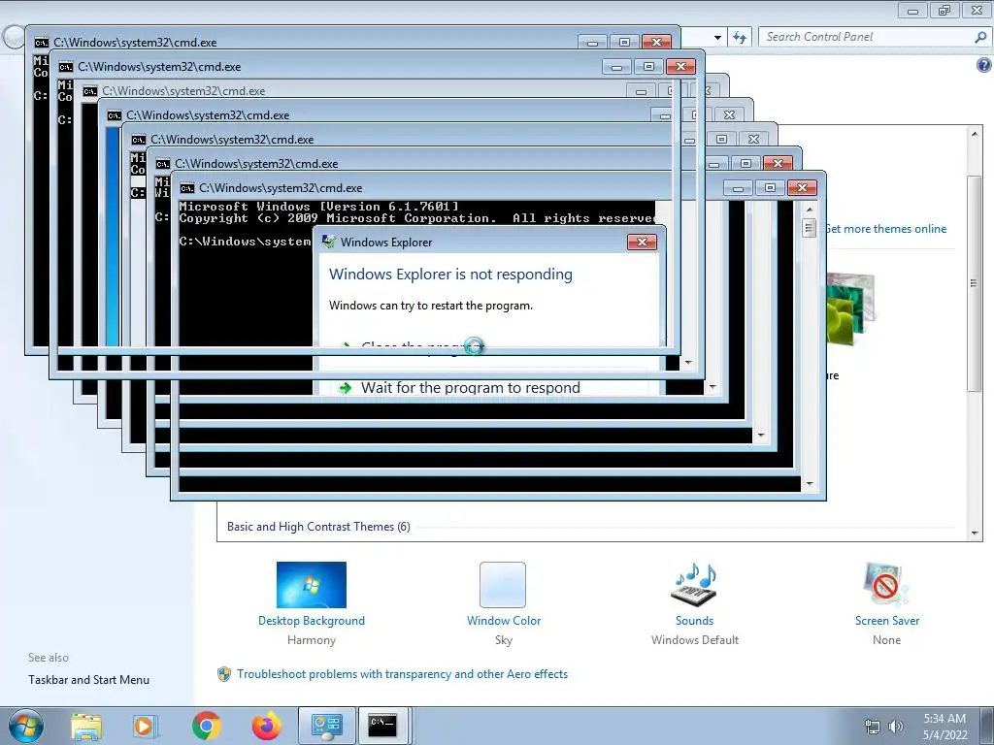This screenshot has height=745, width=994.
Task: Click the front cmd.exe window system icon
Action: [x=187, y=188]
